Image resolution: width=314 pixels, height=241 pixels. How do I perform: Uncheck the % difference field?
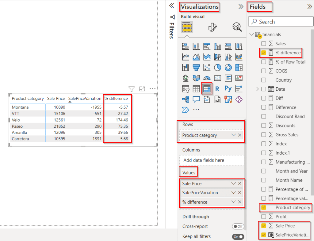click(x=263, y=53)
